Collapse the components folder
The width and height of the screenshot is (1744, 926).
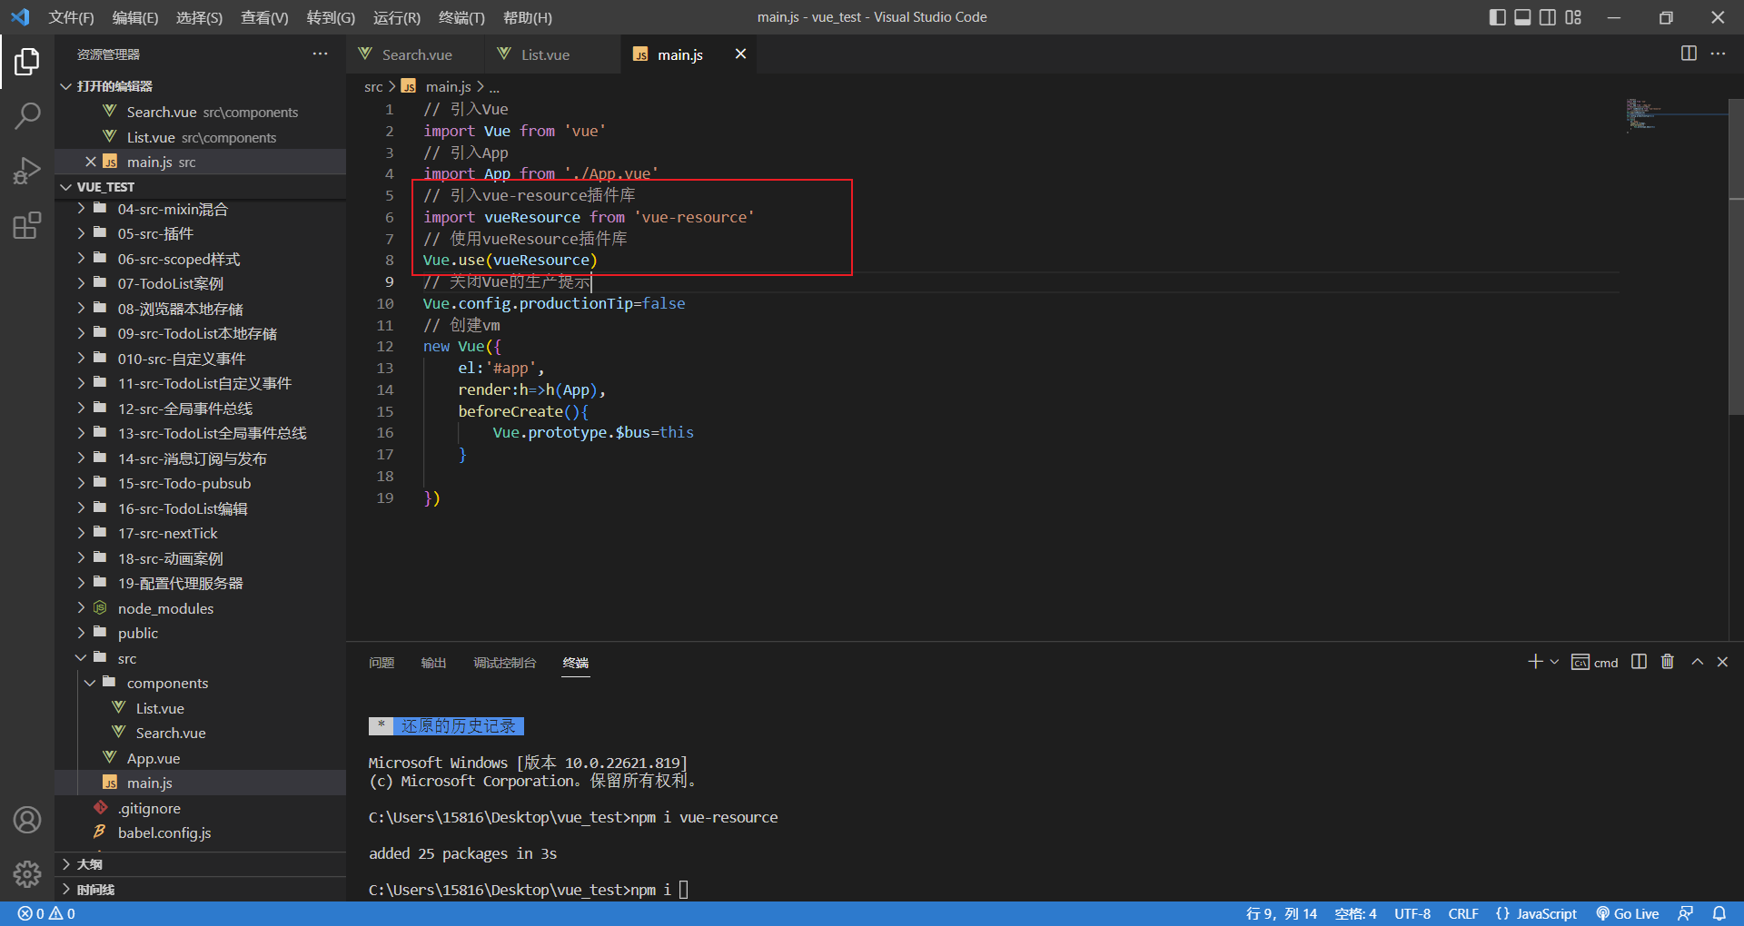167,683
